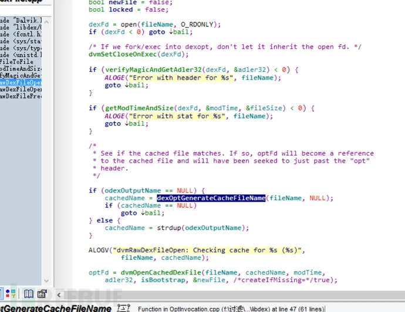Select the <unistd include row in symbol list
The image size is (405, 312).
click(21, 55)
